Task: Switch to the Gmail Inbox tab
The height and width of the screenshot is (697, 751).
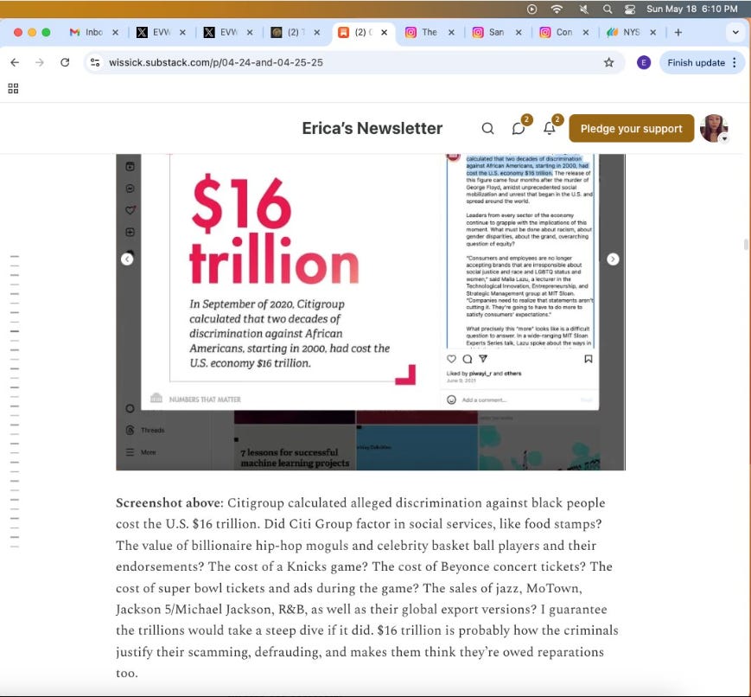Action: pos(87,32)
